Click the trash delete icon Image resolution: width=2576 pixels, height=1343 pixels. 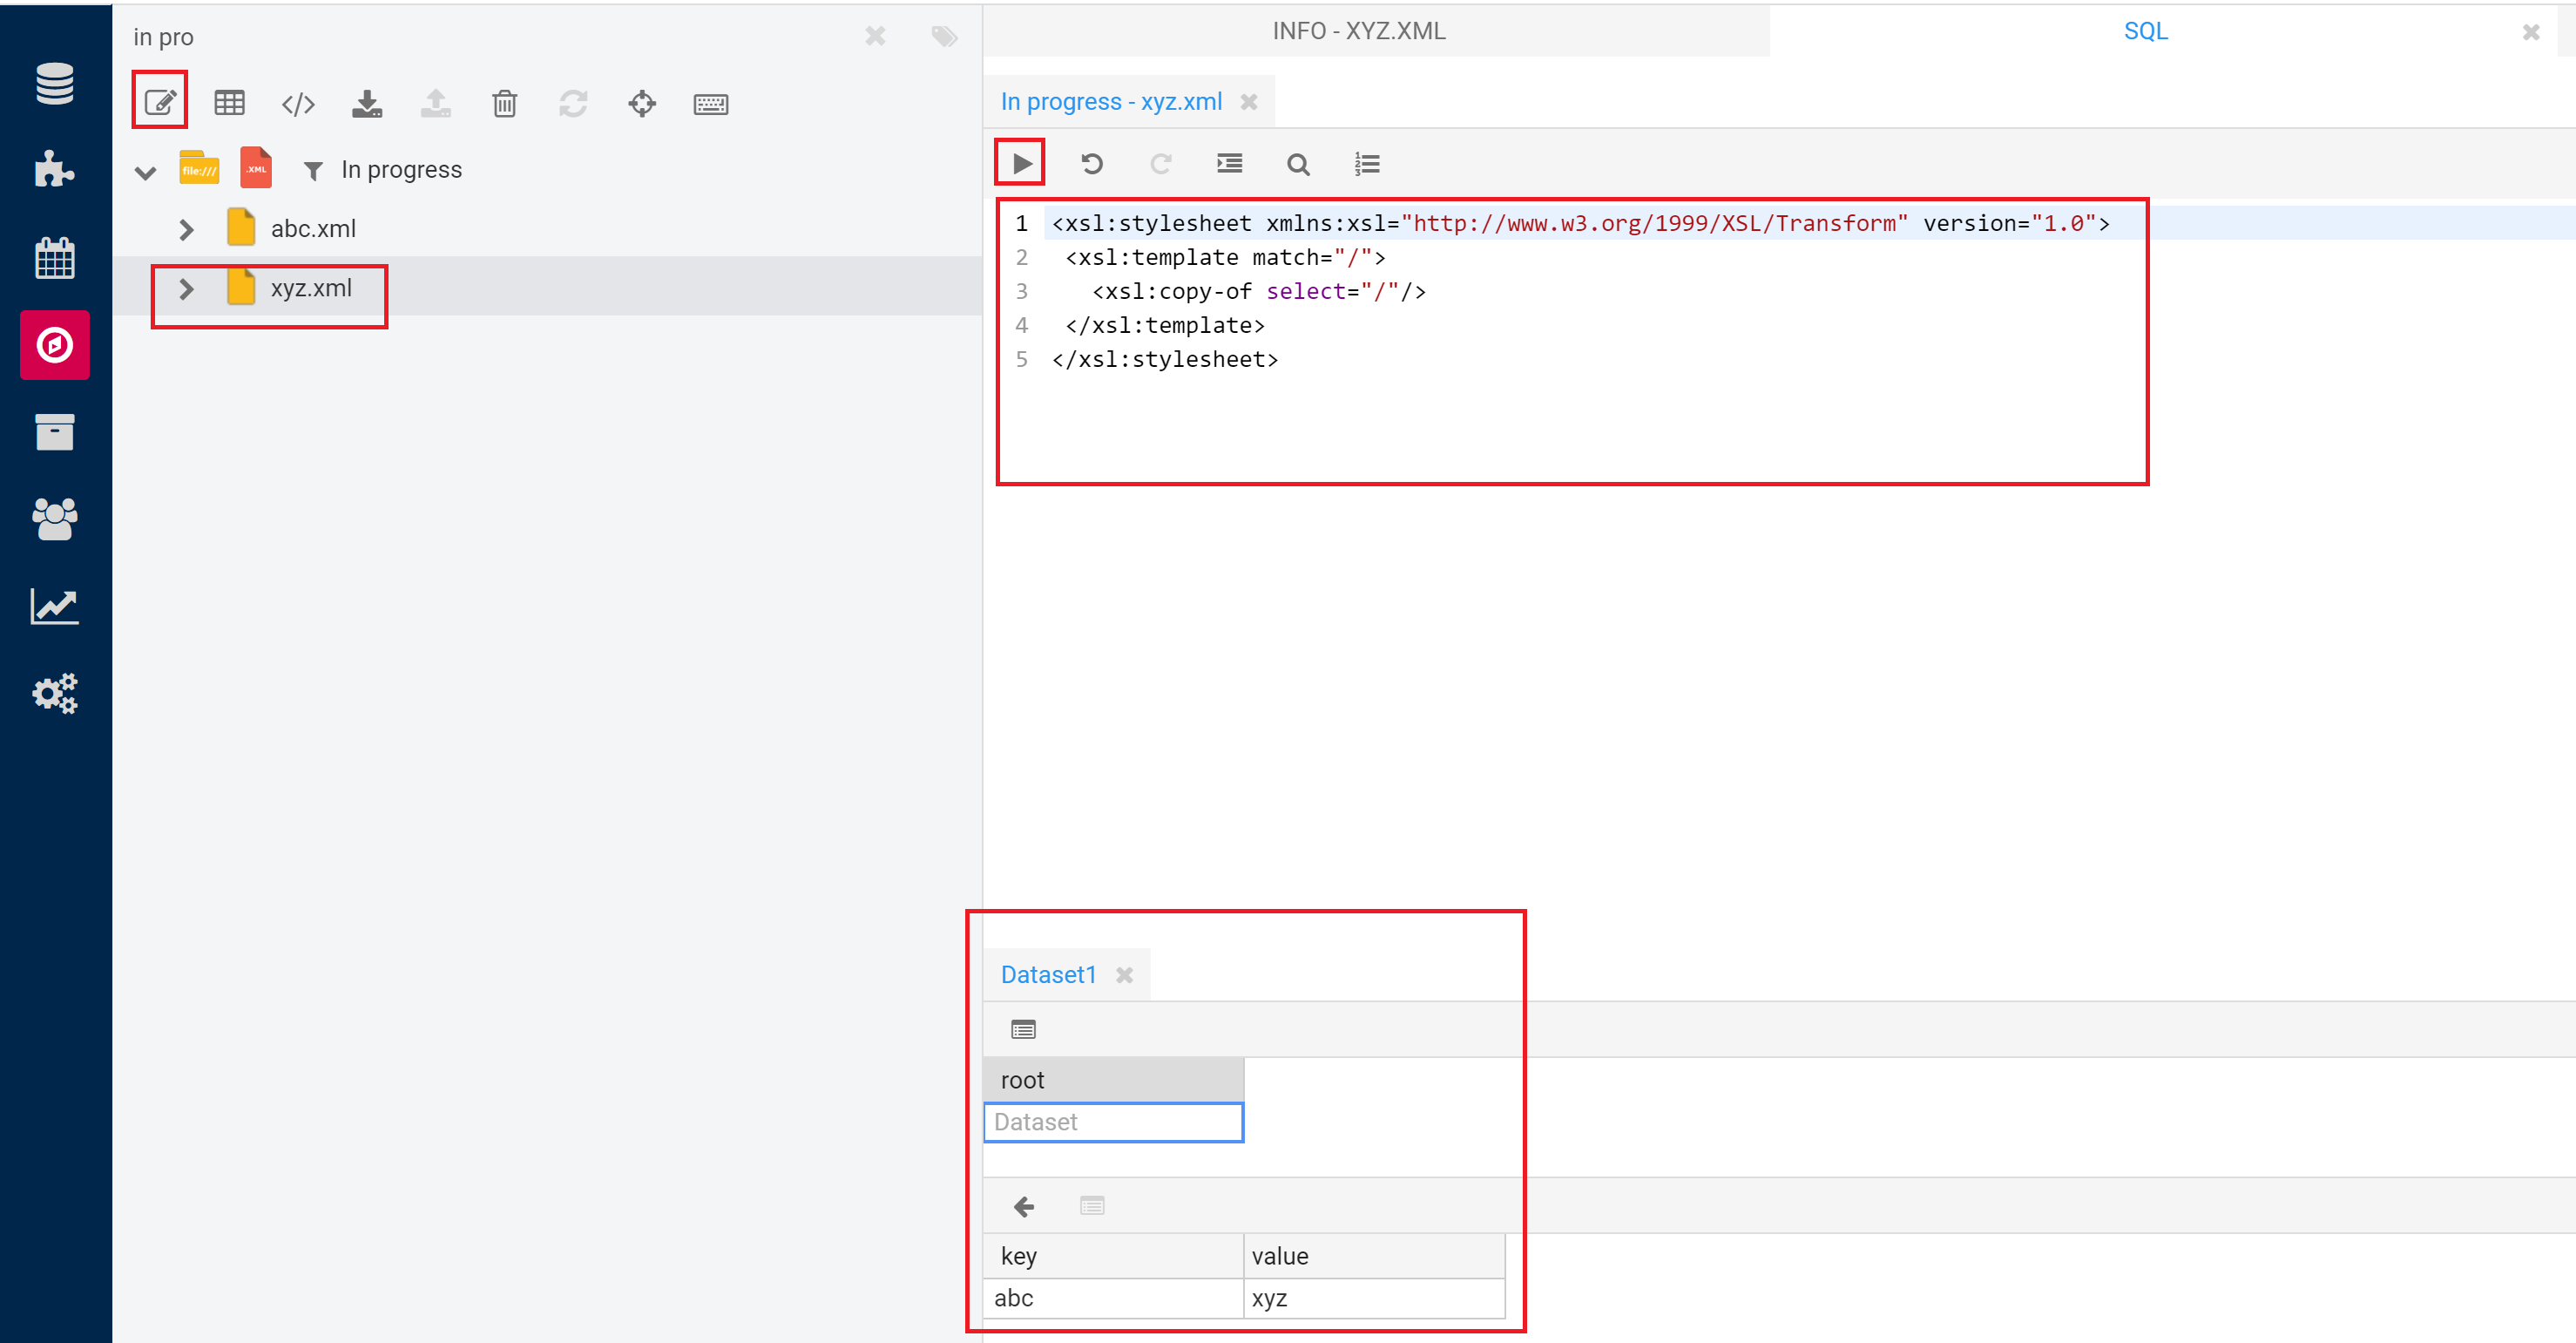504,103
